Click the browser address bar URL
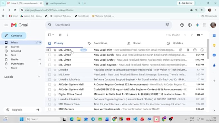This screenshot has height=123, width=219. coord(49,10)
